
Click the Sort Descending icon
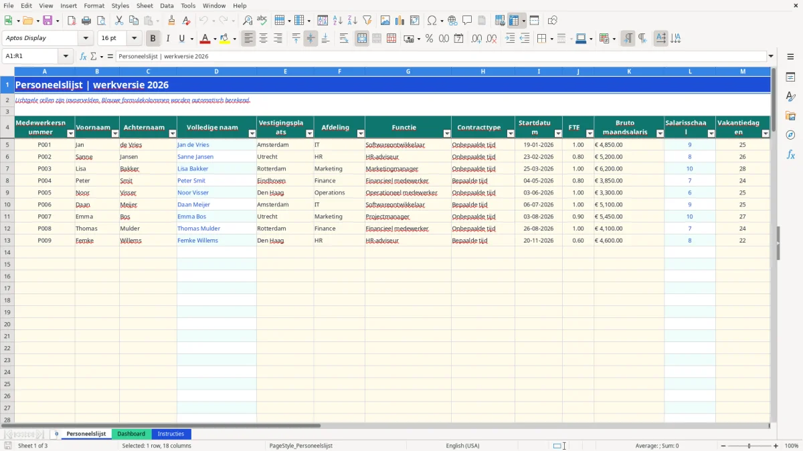pos(353,21)
